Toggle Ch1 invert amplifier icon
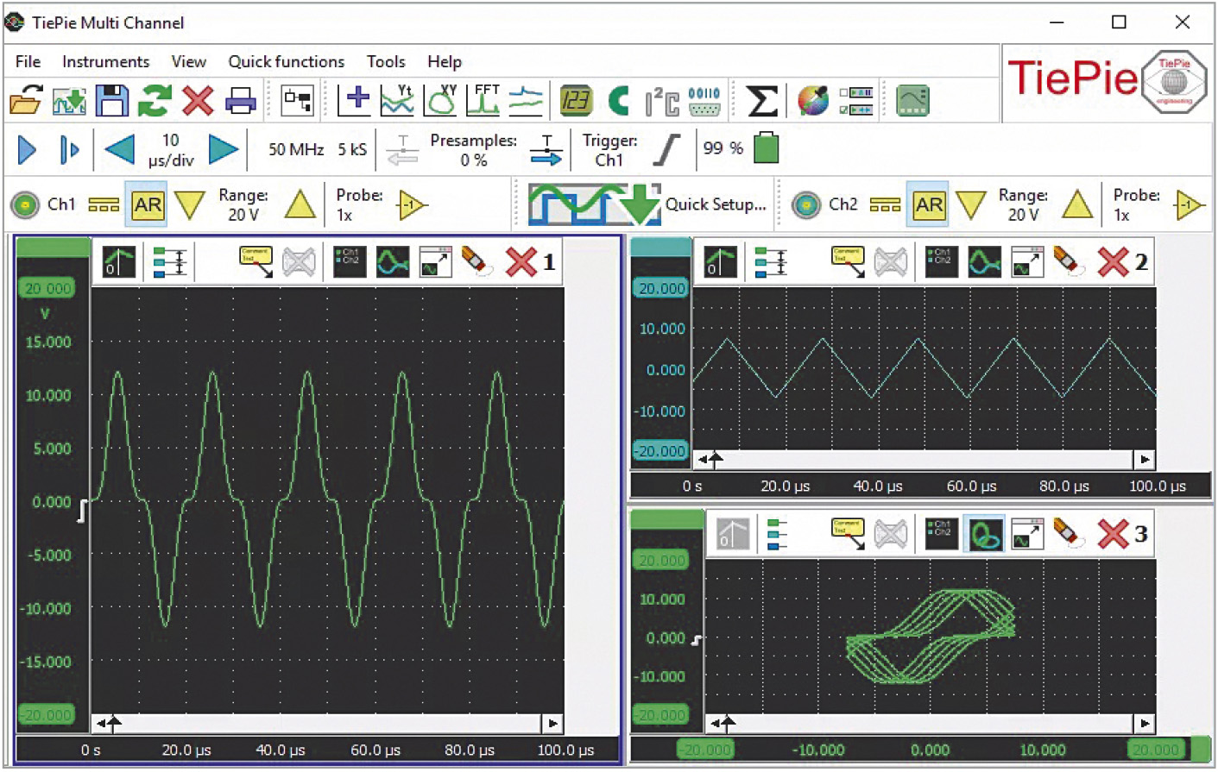 coord(412,205)
